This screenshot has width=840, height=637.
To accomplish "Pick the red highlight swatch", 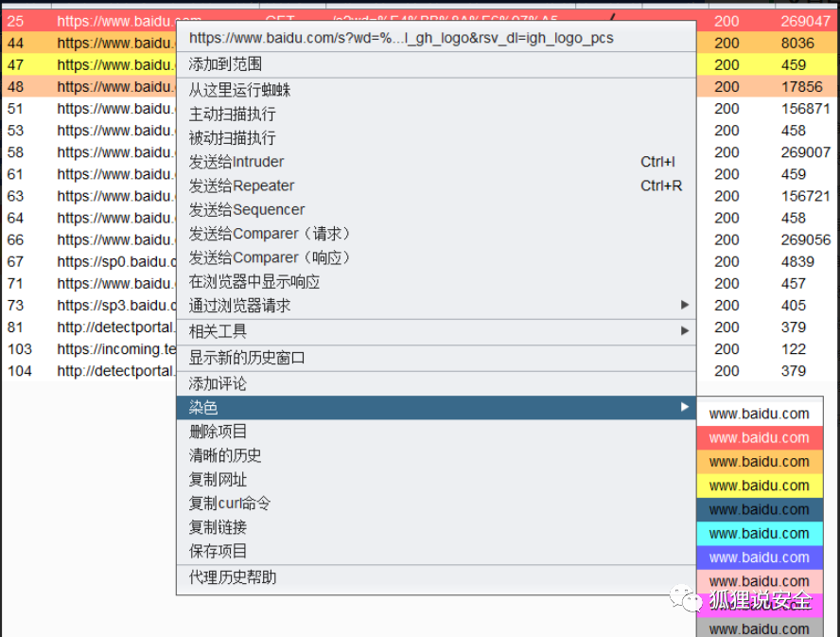I will [760, 437].
